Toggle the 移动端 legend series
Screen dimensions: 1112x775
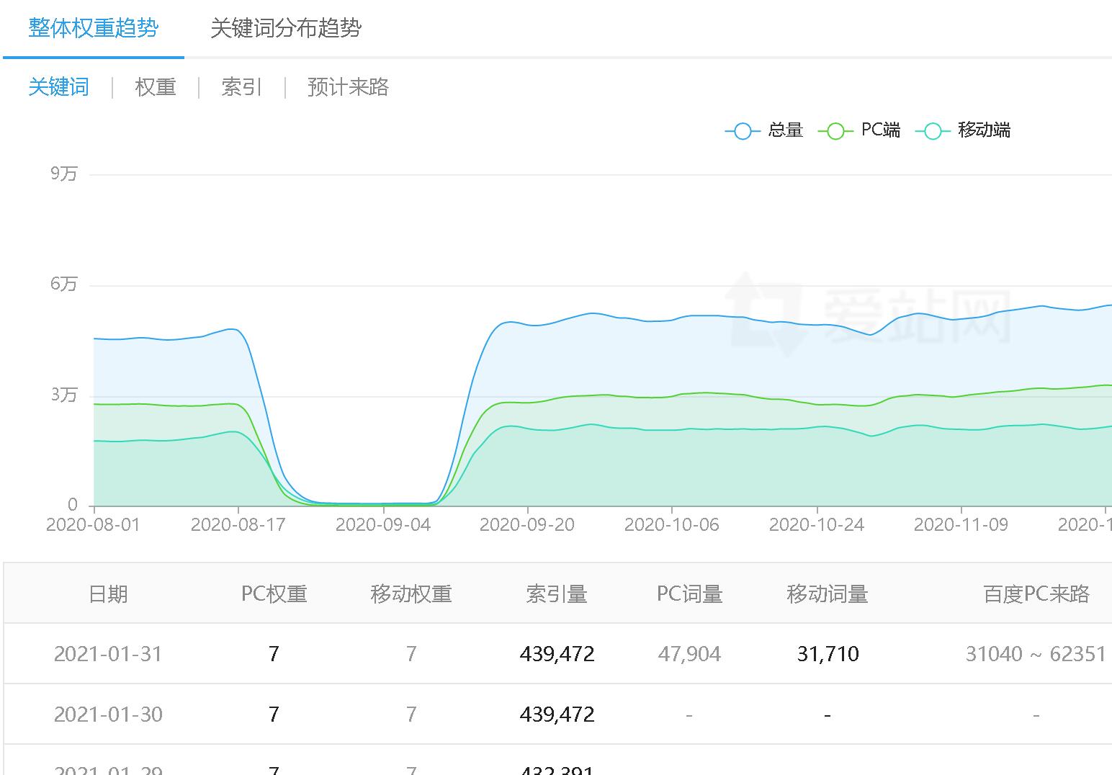click(963, 130)
